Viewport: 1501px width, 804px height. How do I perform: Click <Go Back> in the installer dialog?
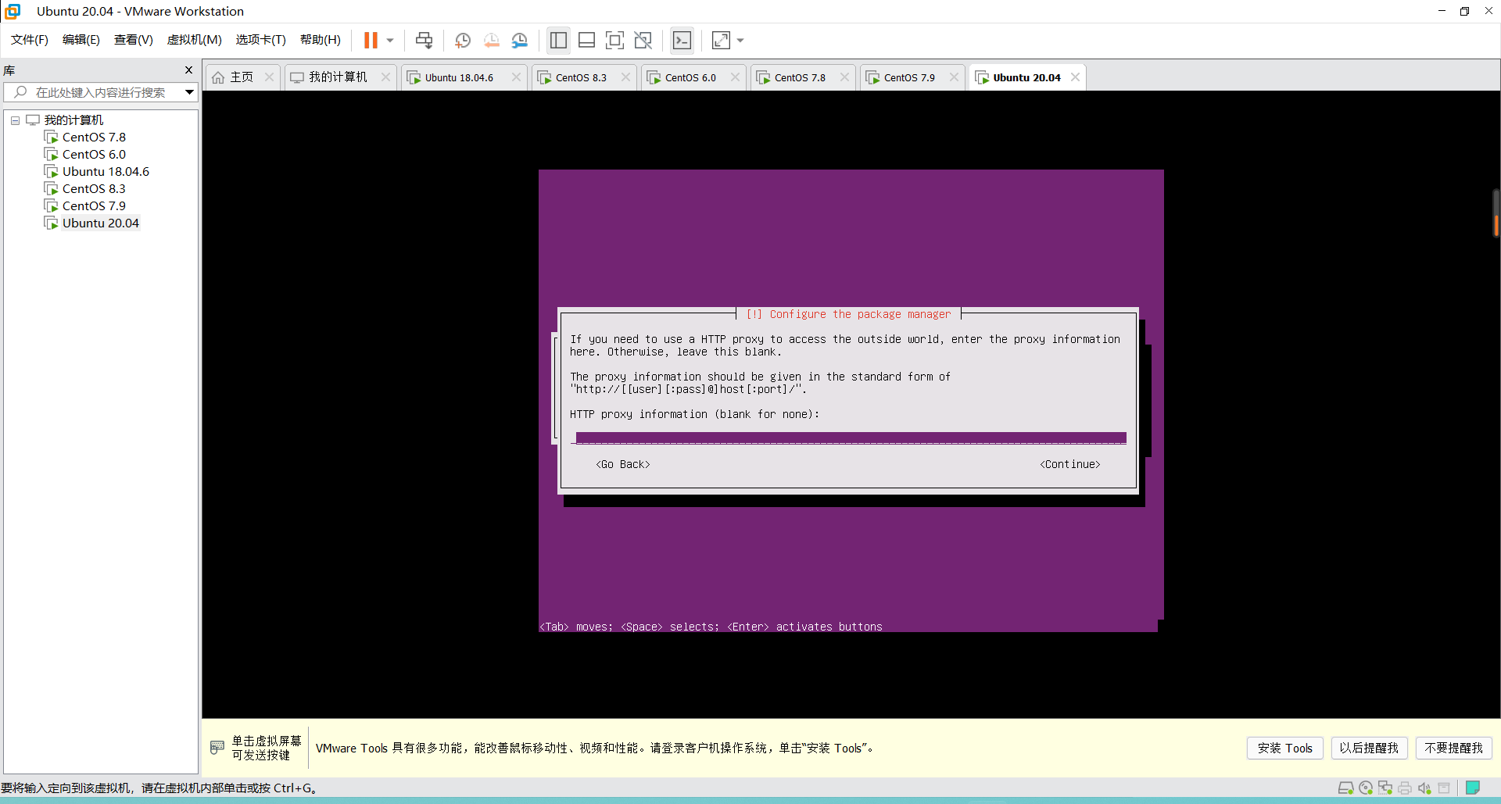click(623, 464)
